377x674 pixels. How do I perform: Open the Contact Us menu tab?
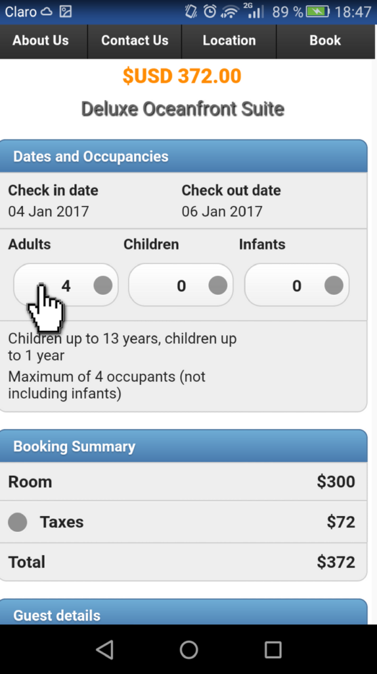pos(135,41)
